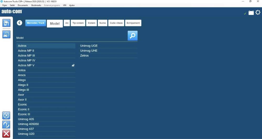Switch to the Tip sistem tab
This screenshot has width=262, height=139.
coord(78,23)
